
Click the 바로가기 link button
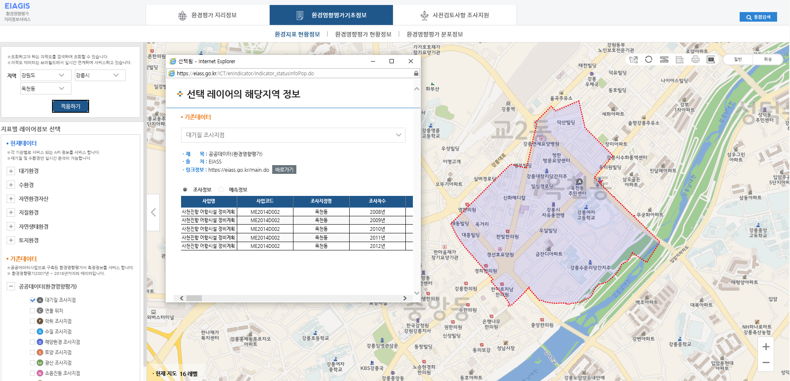tap(284, 170)
